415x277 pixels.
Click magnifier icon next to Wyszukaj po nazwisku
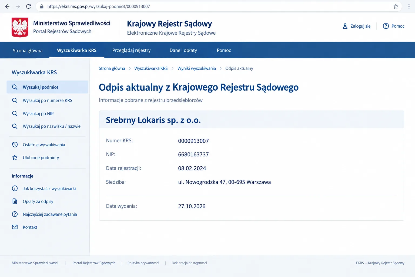pyautogui.click(x=15, y=126)
